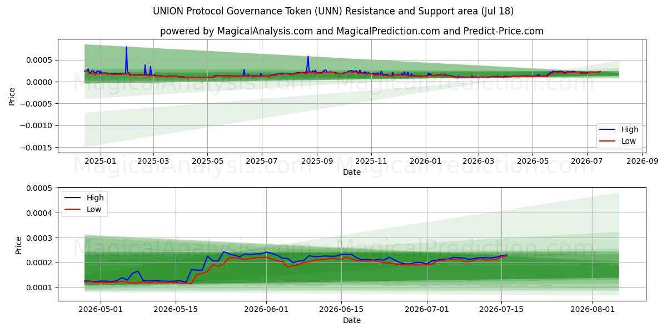Click the '2026-06-01' date tick on the bottom chart
The height and width of the screenshot is (333, 667).
pos(267,311)
